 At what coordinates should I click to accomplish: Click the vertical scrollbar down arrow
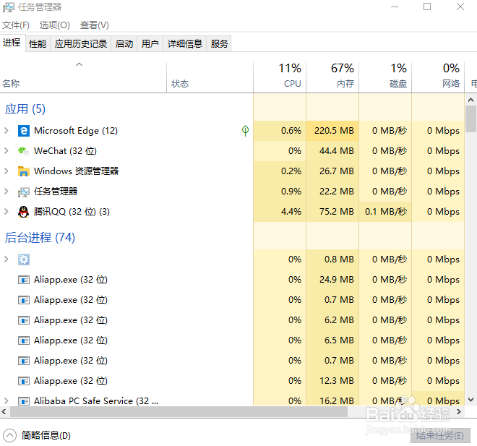[x=471, y=400]
